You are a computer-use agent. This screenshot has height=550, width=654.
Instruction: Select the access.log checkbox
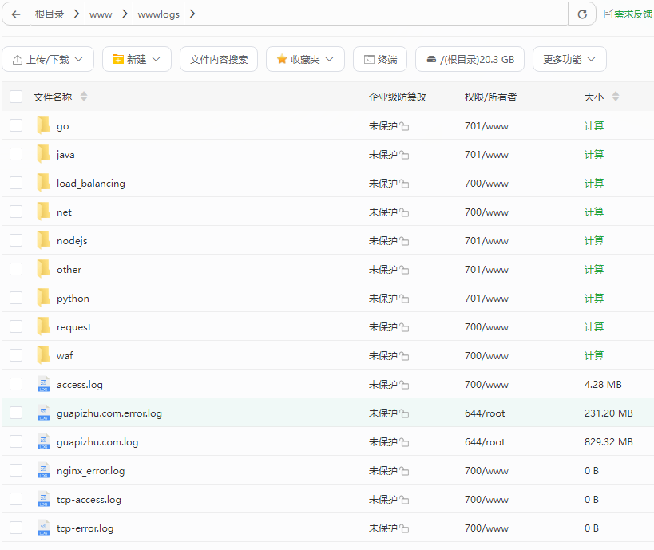(16, 384)
